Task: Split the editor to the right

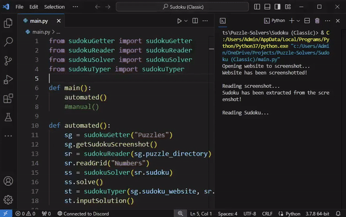Action: (195, 21)
